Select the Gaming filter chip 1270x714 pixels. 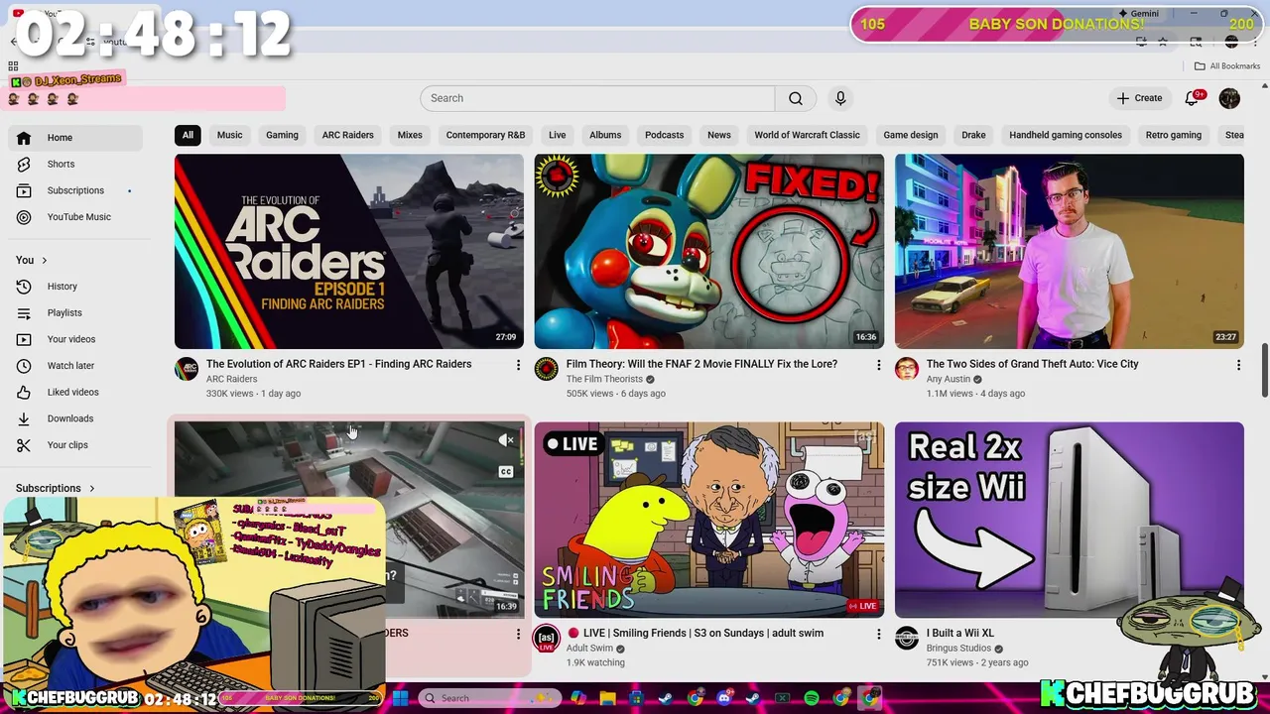(282, 135)
